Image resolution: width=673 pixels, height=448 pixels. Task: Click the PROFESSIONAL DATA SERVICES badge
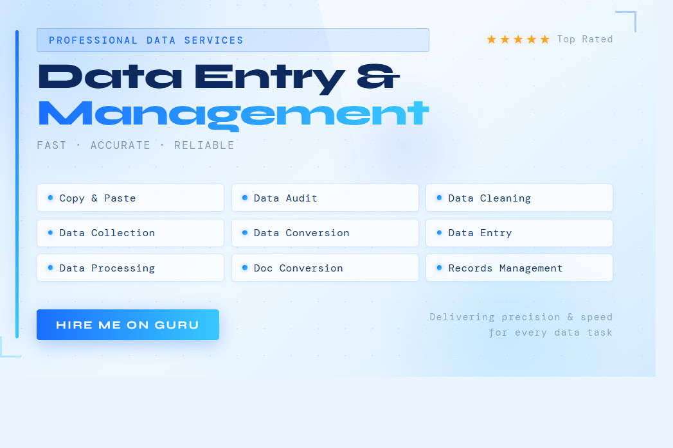pyautogui.click(x=233, y=40)
